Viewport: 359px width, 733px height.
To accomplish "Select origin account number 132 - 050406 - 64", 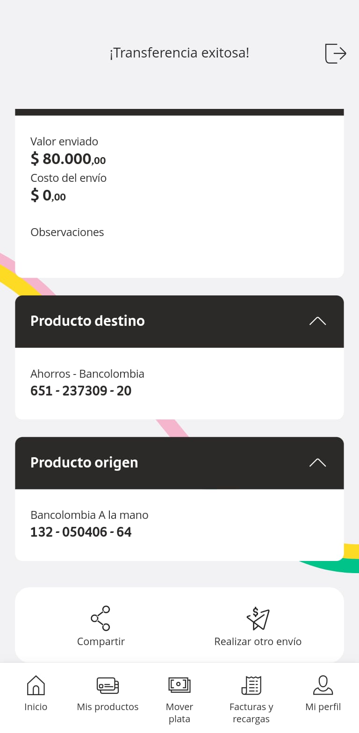I will [x=81, y=532].
